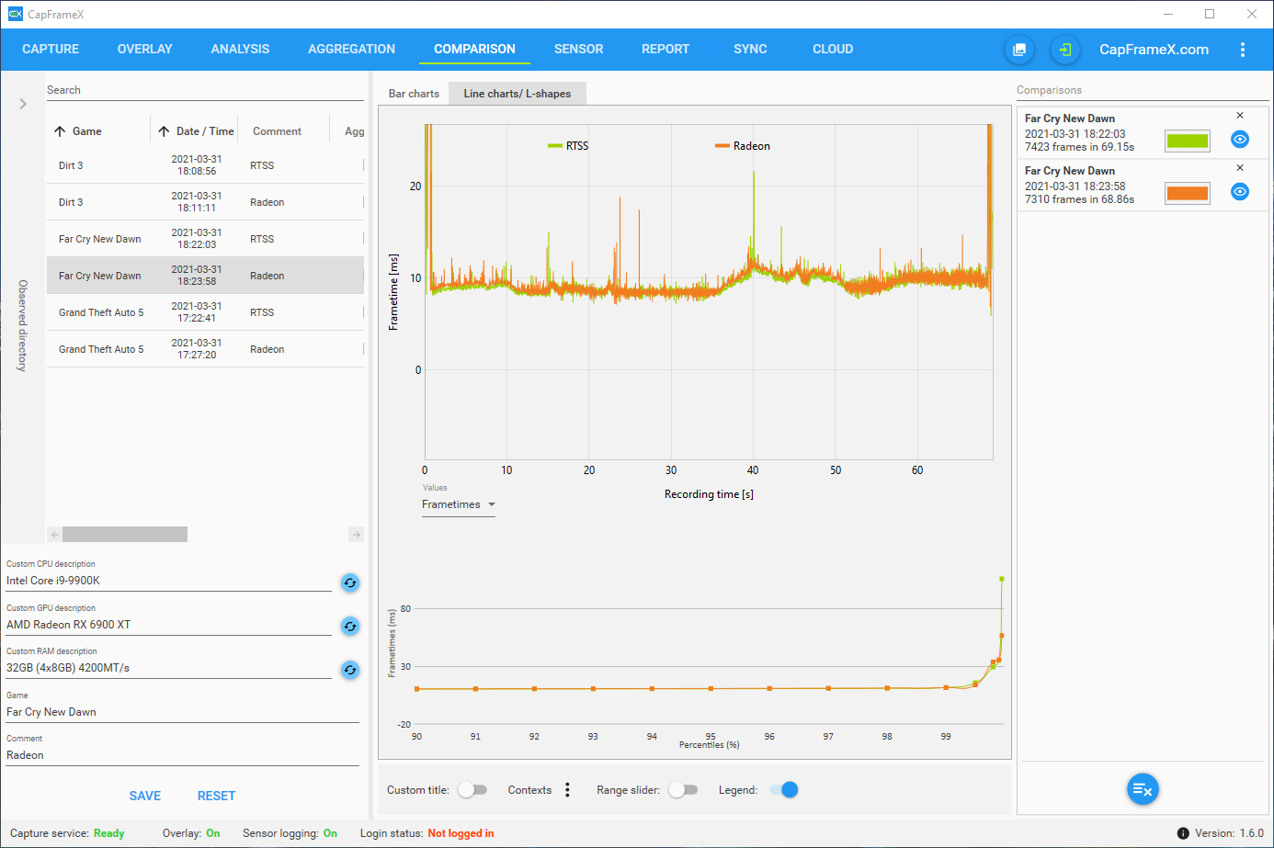Image resolution: width=1274 pixels, height=848 pixels.
Task: Open the three-dot menu in the header
Action: (1243, 50)
